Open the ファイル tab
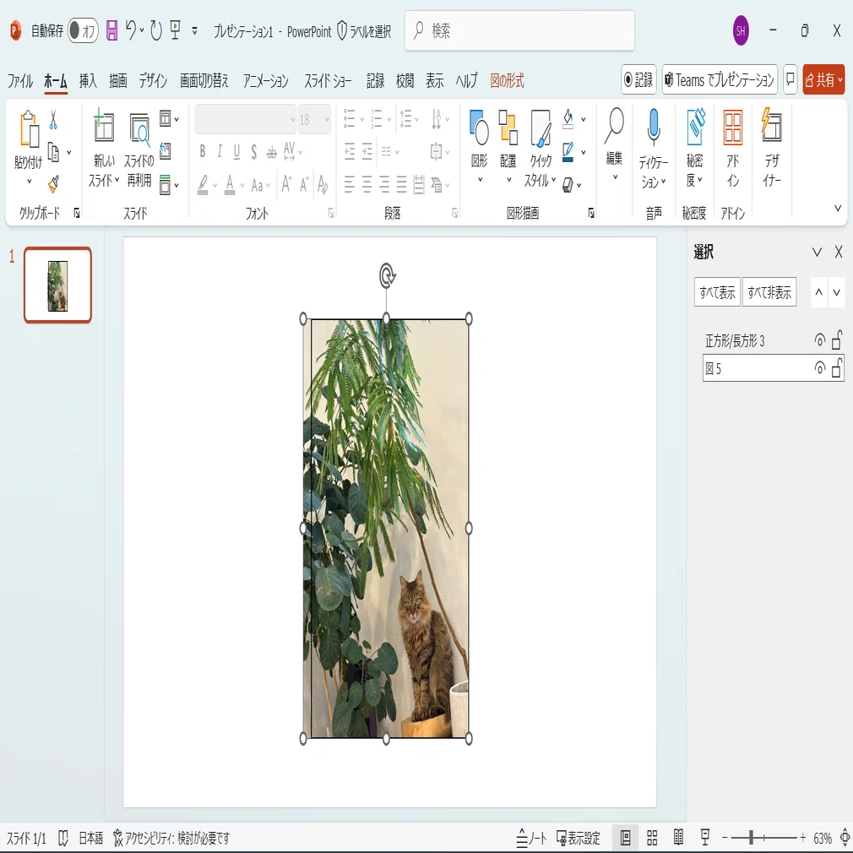The width and height of the screenshot is (853, 853). pyautogui.click(x=20, y=81)
